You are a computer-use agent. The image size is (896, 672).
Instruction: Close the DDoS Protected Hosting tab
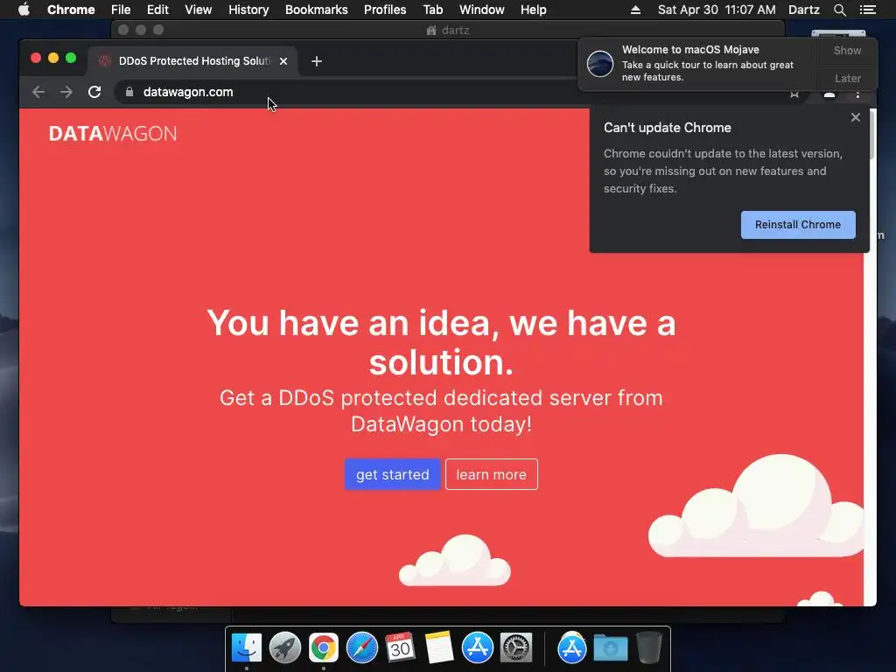click(x=283, y=61)
